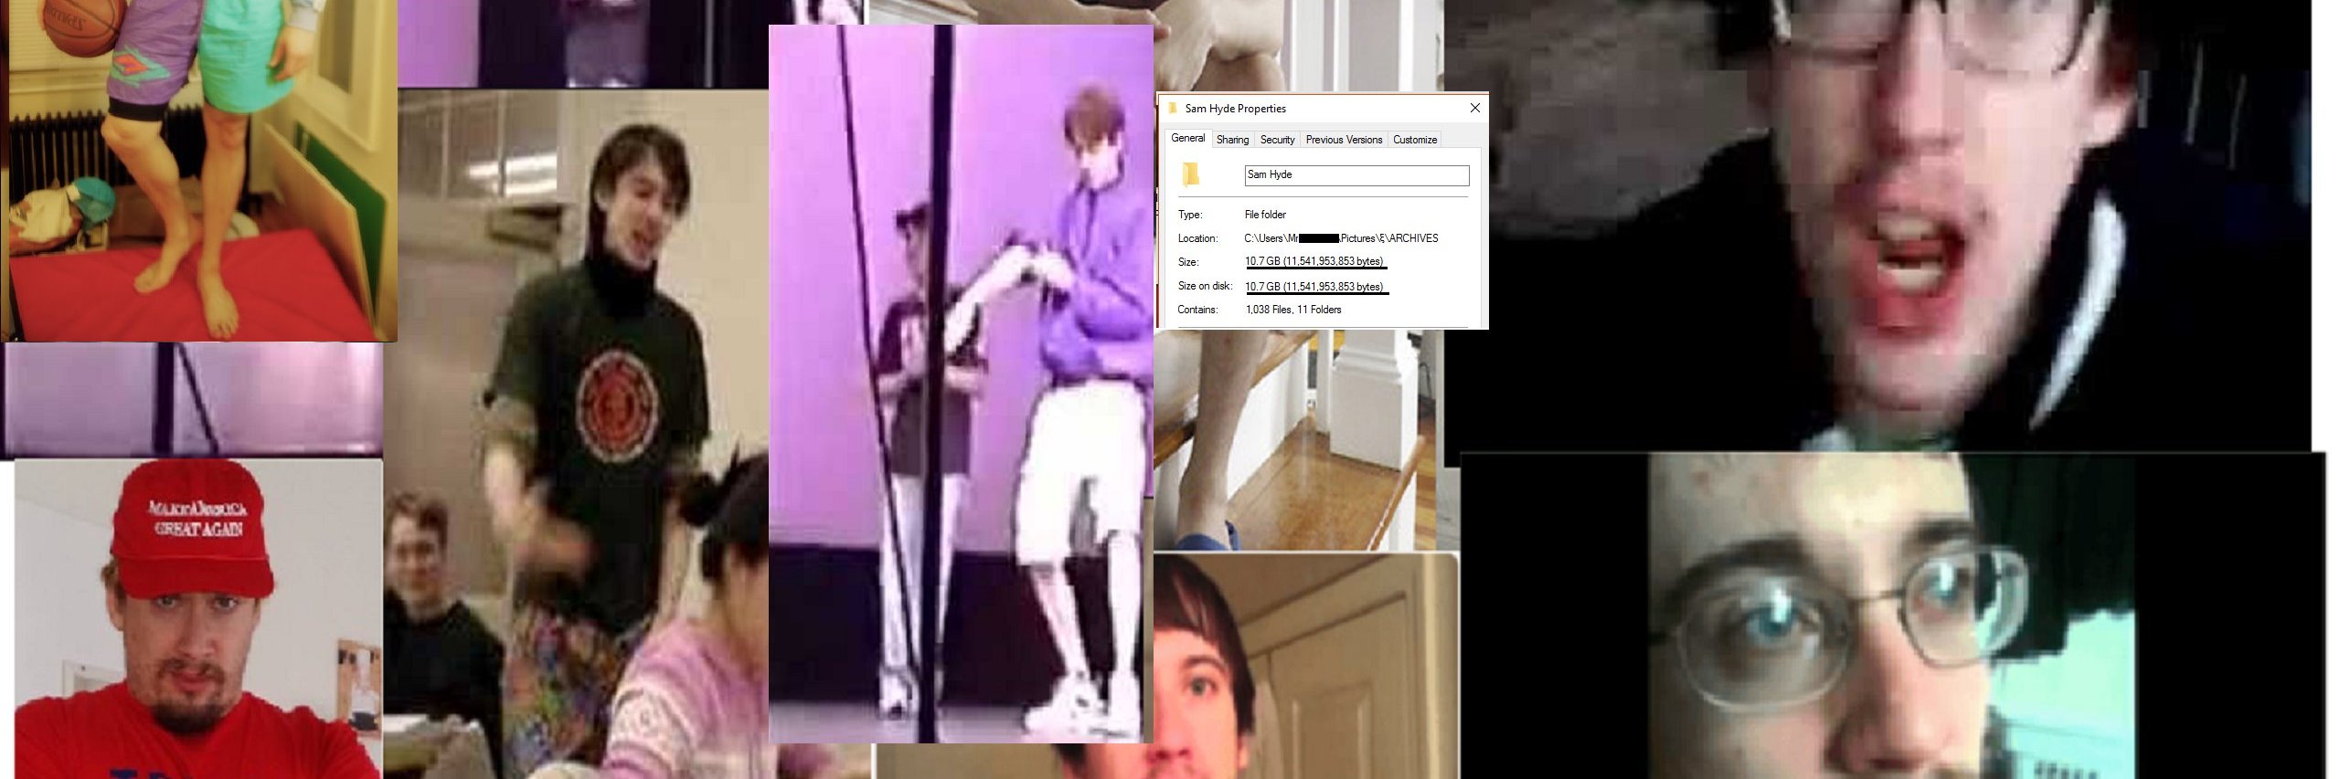This screenshot has width=2340, height=779.
Task: Click the red cap man photo
Action: 198,619
